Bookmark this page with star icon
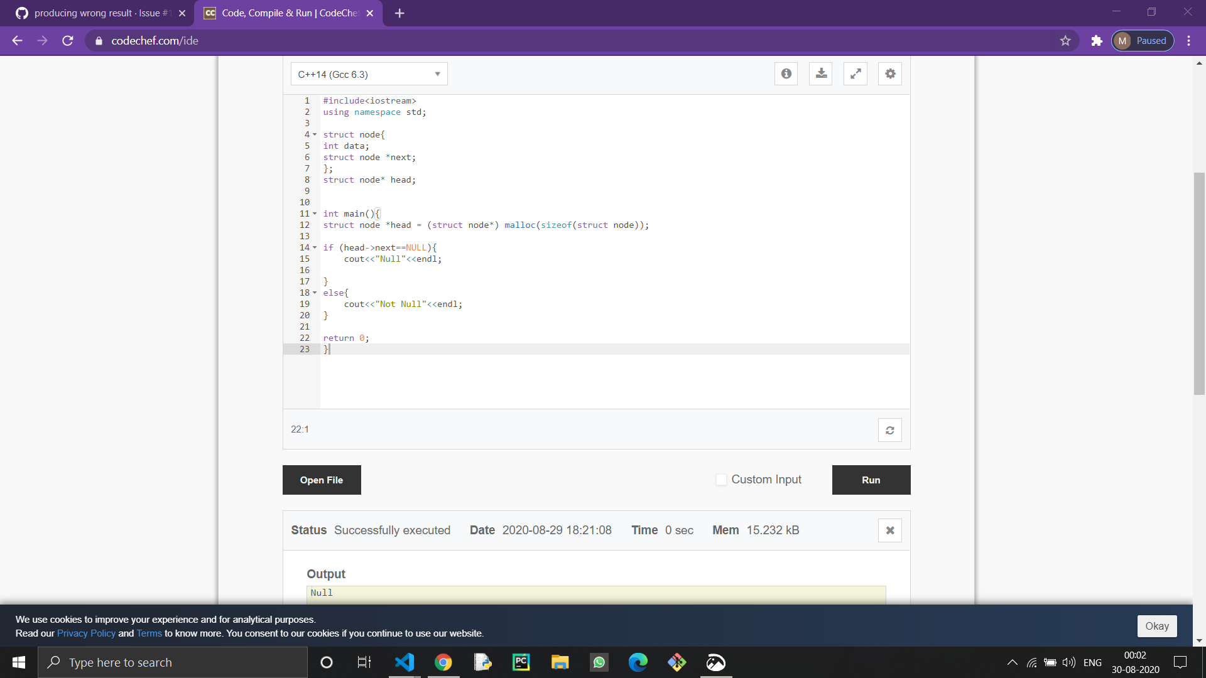Viewport: 1206px width, 678px height. 1065,41
